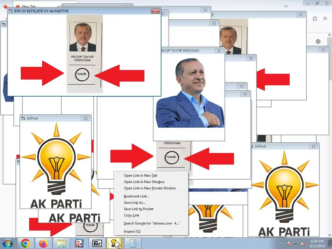This screenshot has width=332, height=249.
Task: Open 7-Zip from the taskbar
Action: tap(97, 244)
